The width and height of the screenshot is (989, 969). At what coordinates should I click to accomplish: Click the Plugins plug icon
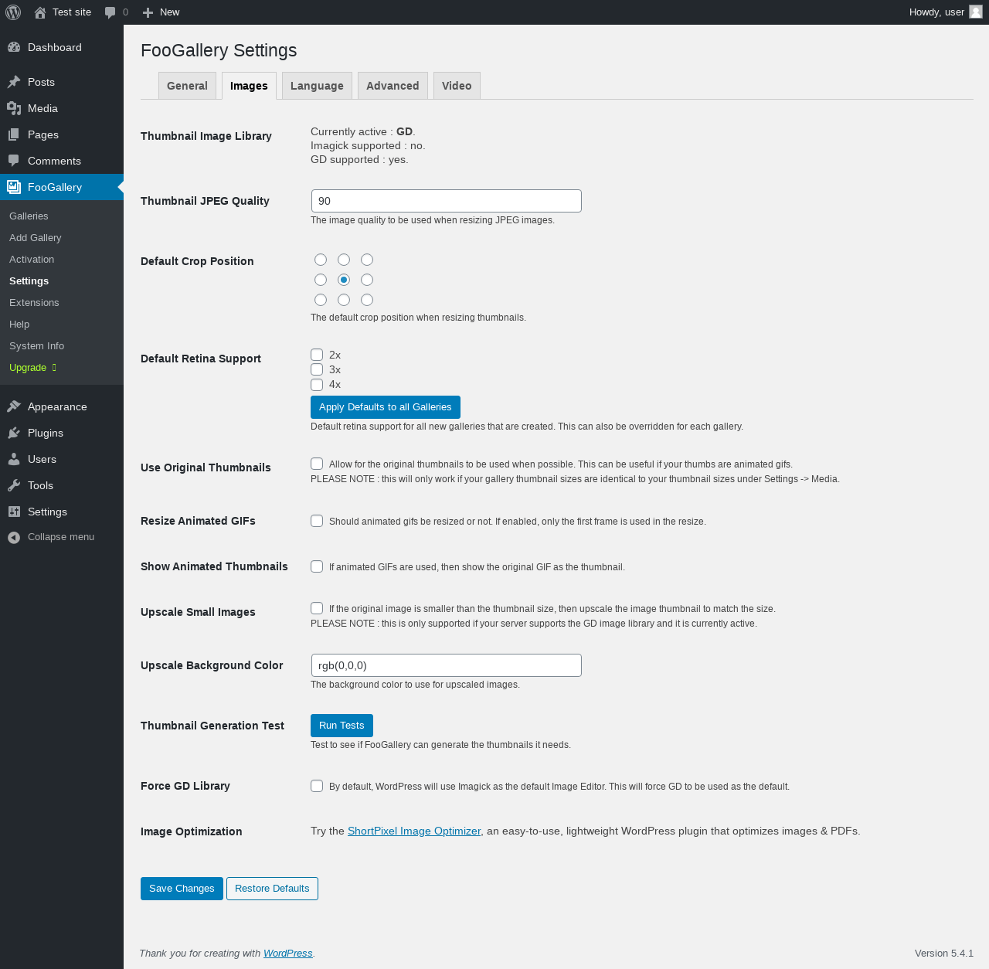[14, 433]
